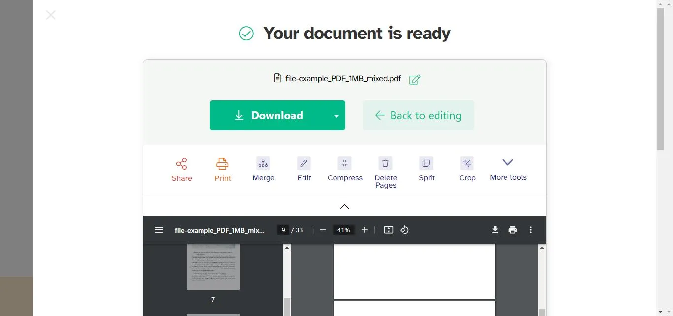Open the Crop tool
Viewport: 673px width, 316px height.
(x=467, y=169)
